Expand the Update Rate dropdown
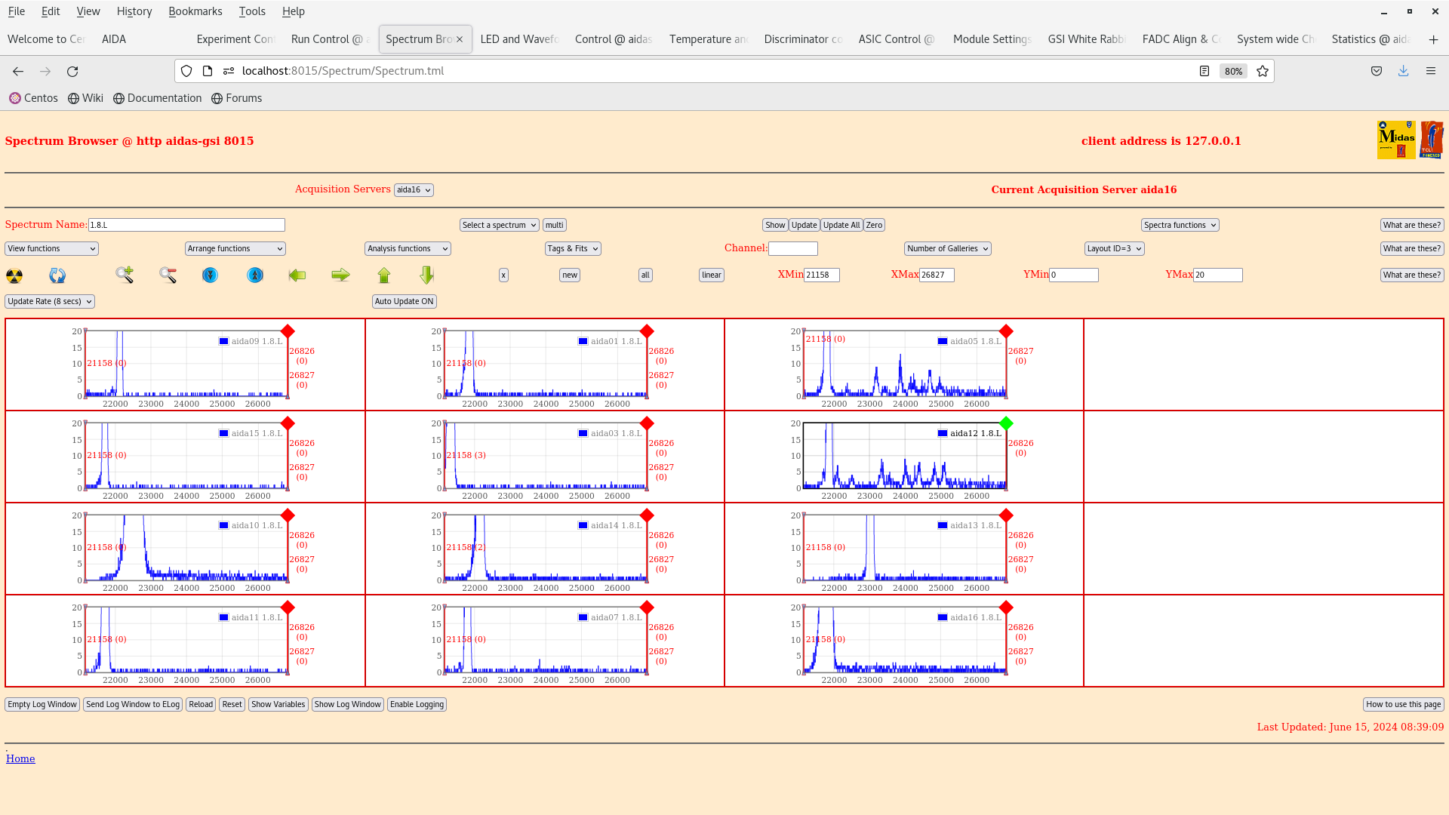1449x815 pixels. tap(50, 301)
